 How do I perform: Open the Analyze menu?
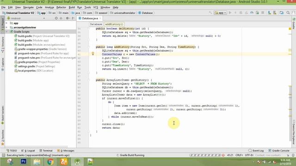[49, 7]
